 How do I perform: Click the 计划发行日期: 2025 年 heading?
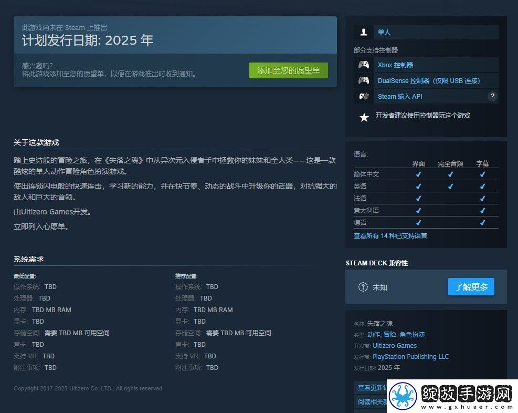click(88, 40)
